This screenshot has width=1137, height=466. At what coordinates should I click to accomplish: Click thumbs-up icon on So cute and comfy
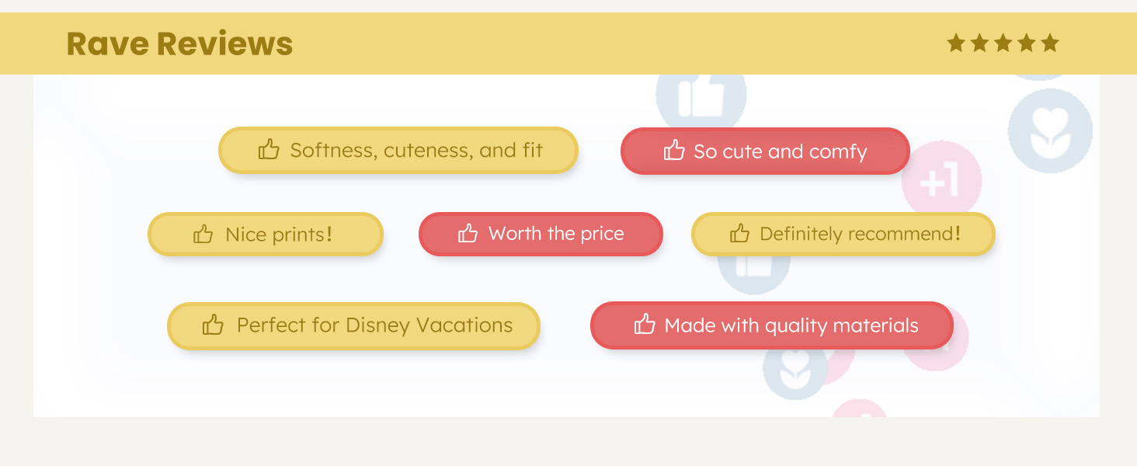point(674,151)
